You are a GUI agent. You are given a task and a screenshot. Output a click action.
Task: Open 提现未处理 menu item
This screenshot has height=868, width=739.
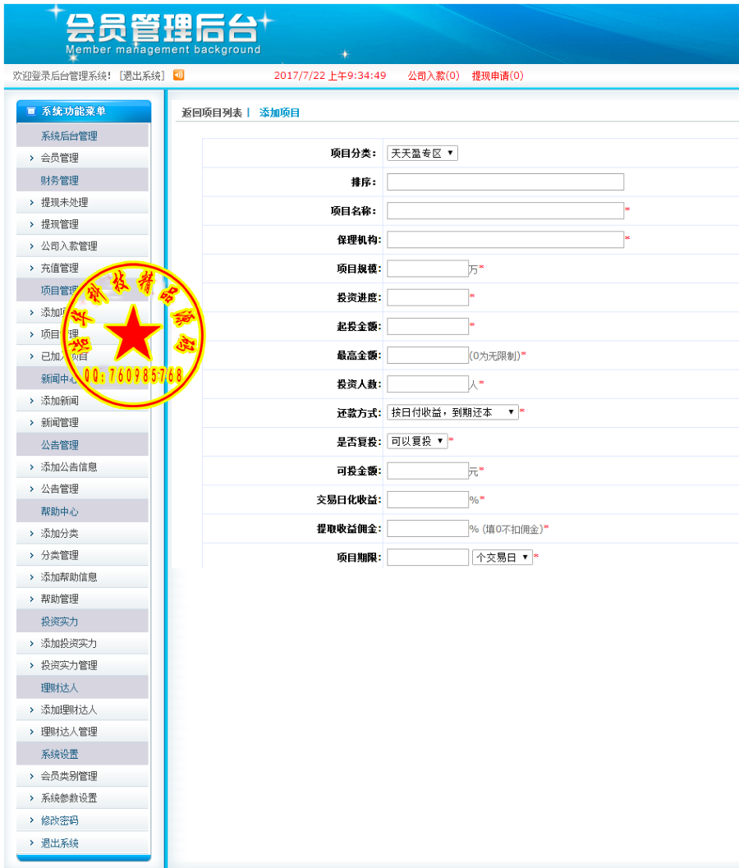(64, 202)
